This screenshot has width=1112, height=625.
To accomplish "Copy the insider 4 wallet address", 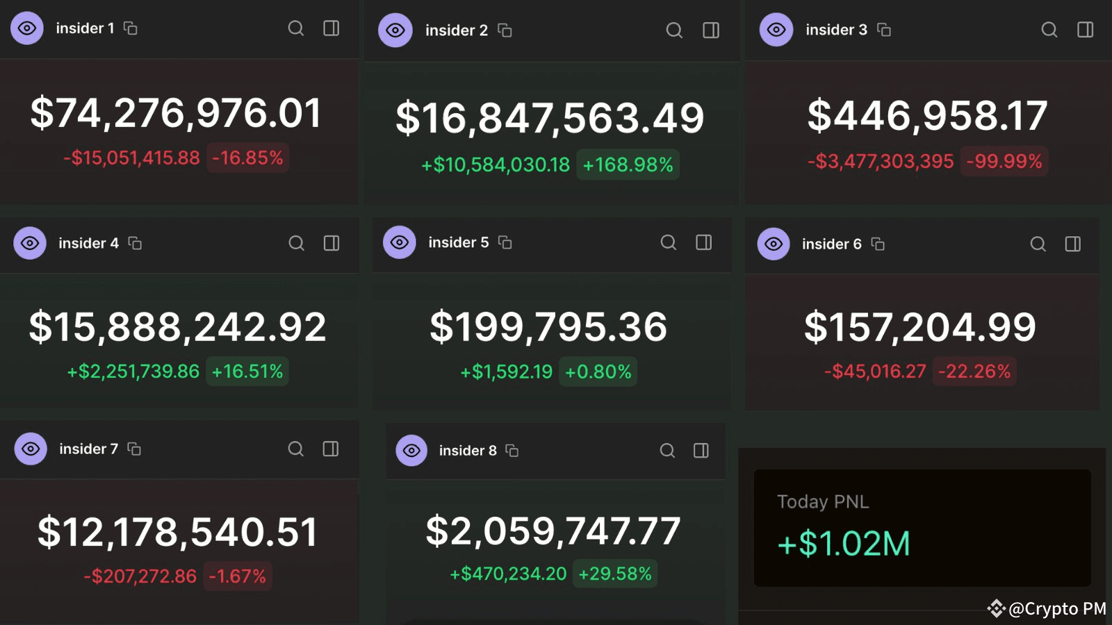I will pos(136,244).
